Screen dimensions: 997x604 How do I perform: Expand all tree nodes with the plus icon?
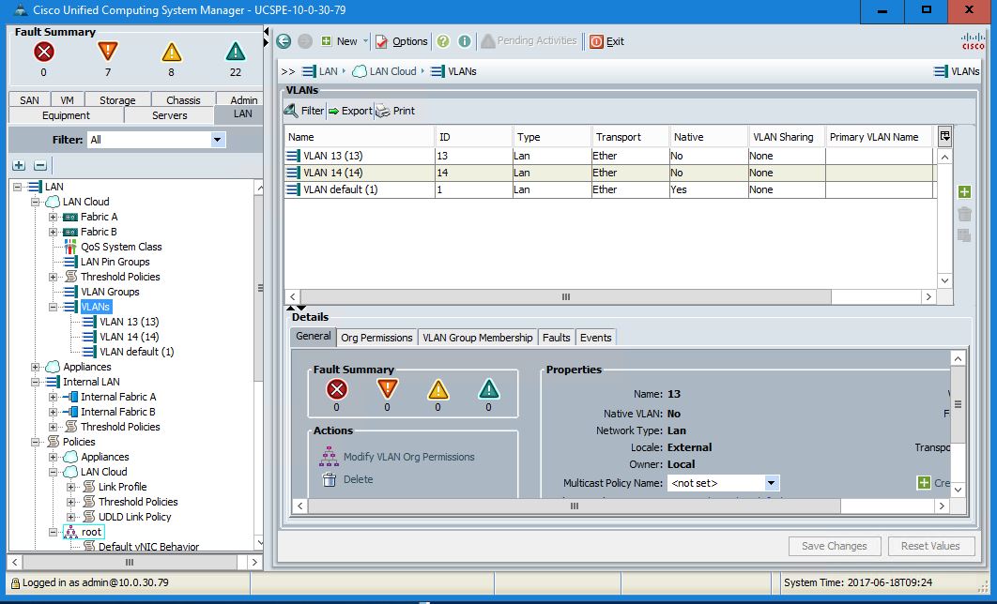click(19, 166)
